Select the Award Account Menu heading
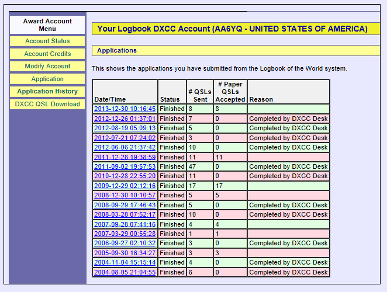 click(47, 25)
